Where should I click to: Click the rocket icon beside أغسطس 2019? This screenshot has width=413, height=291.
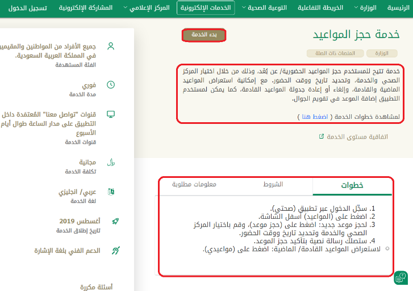click(115, 221)
